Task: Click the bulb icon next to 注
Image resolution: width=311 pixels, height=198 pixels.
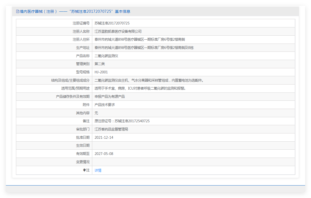Action: pyautogui.click(x=84, y=170)
